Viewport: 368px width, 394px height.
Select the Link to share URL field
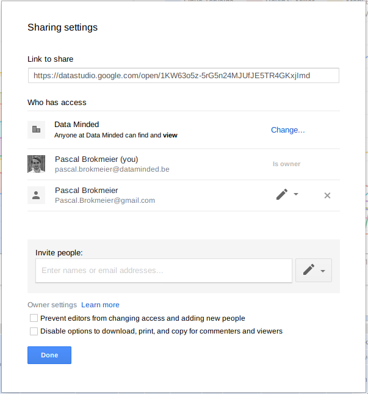tap(184, 75)
